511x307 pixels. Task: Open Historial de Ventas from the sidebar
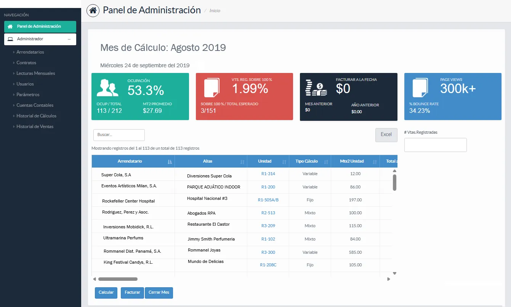(x=36, y=127)
